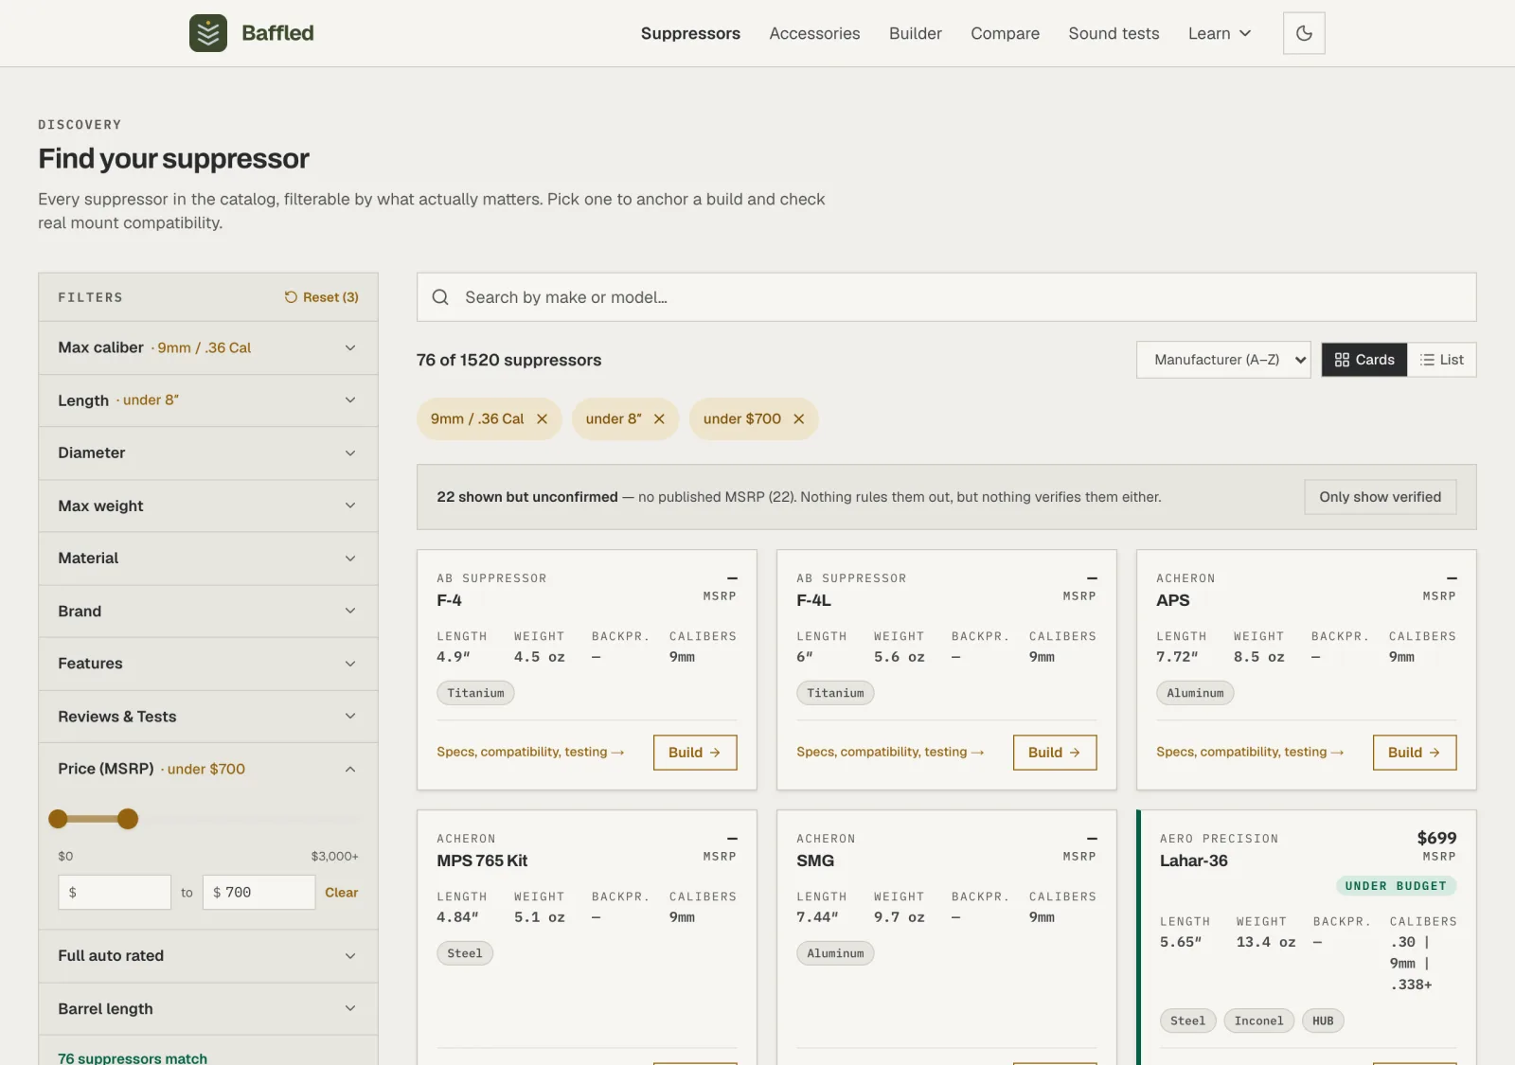
Task: Remove the under 8″ filter chip
Action: coord(659,419)
